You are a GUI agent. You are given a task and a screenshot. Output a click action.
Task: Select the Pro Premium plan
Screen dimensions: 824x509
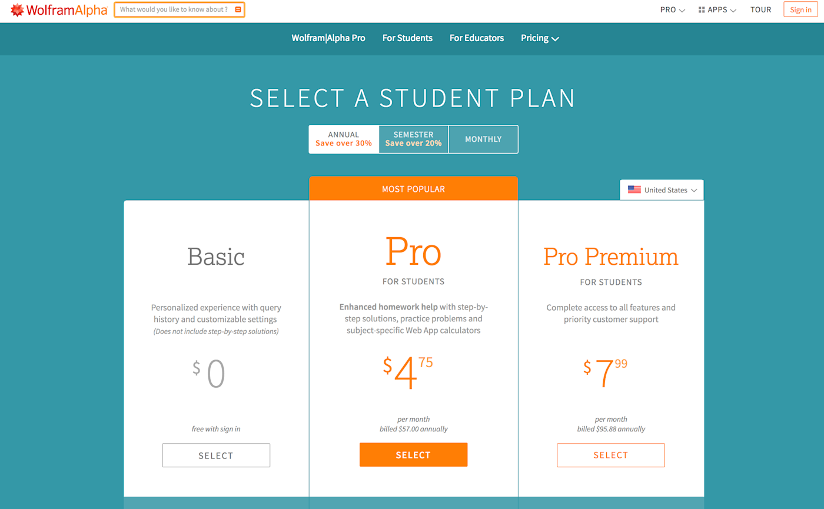611,455
